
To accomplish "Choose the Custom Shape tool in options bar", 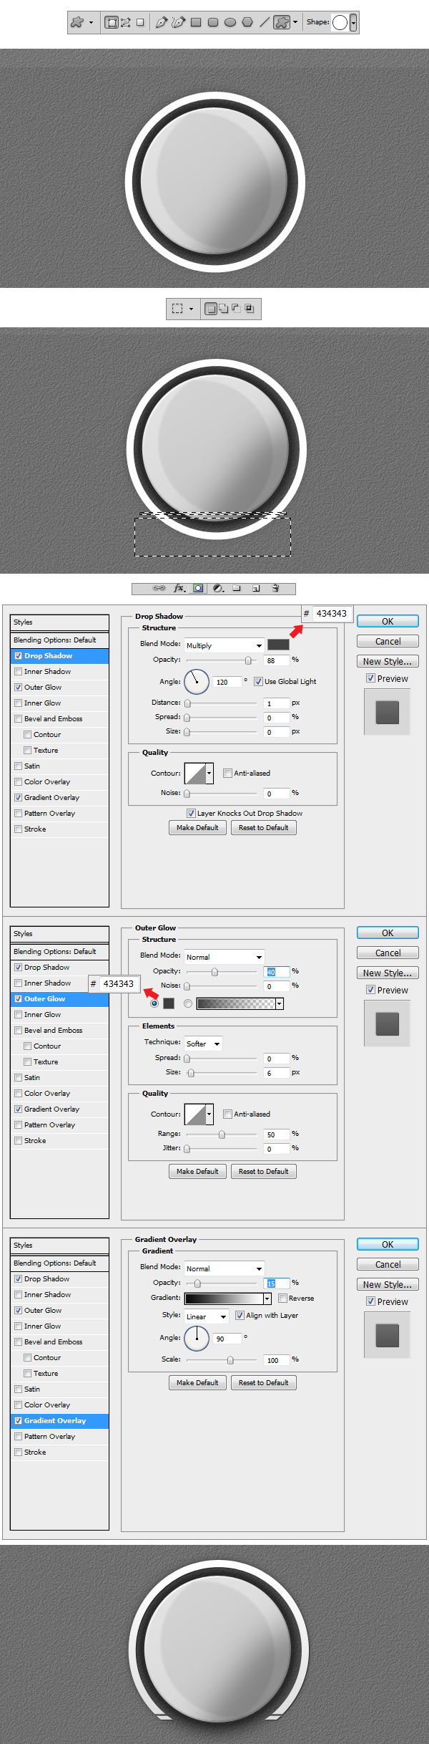I will click(x=282, y=22).
